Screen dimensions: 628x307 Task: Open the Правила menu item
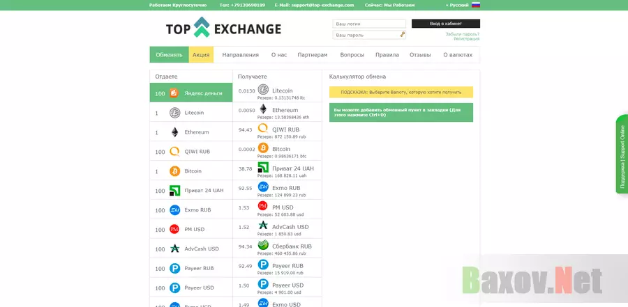(387, 55)
